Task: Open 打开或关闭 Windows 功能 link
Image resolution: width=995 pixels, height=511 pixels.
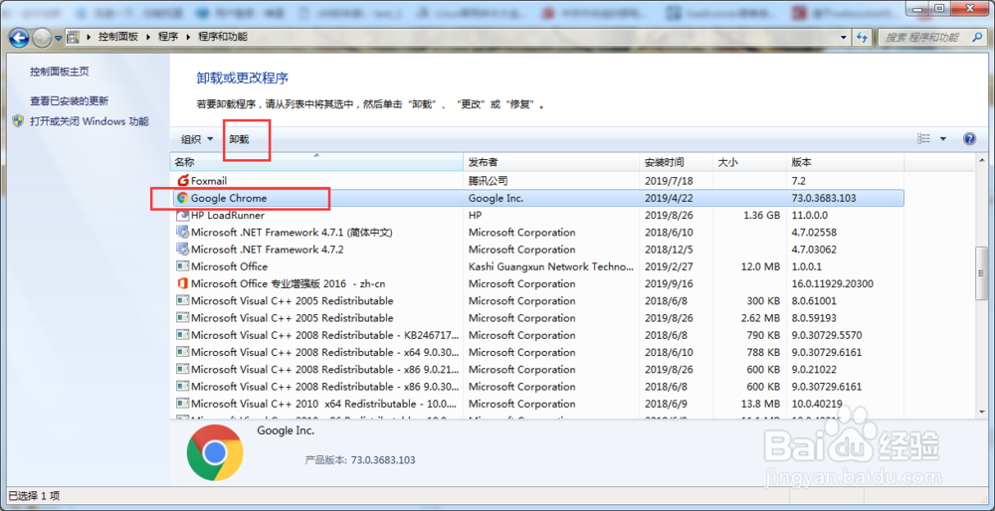Action: tap(90, 121)
